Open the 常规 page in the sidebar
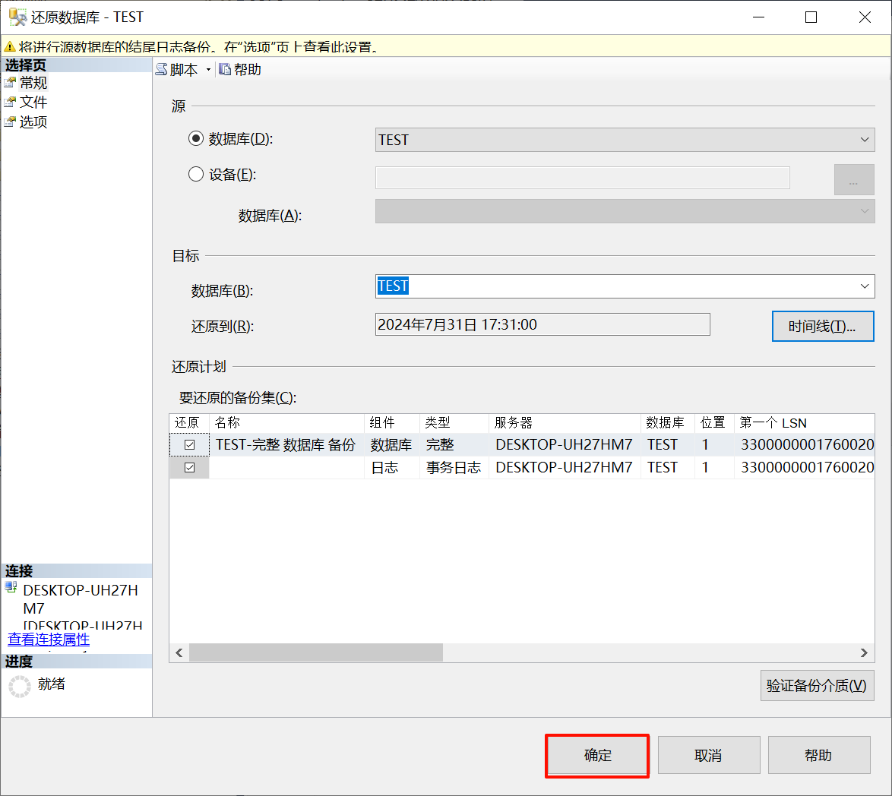 [33, 83]
